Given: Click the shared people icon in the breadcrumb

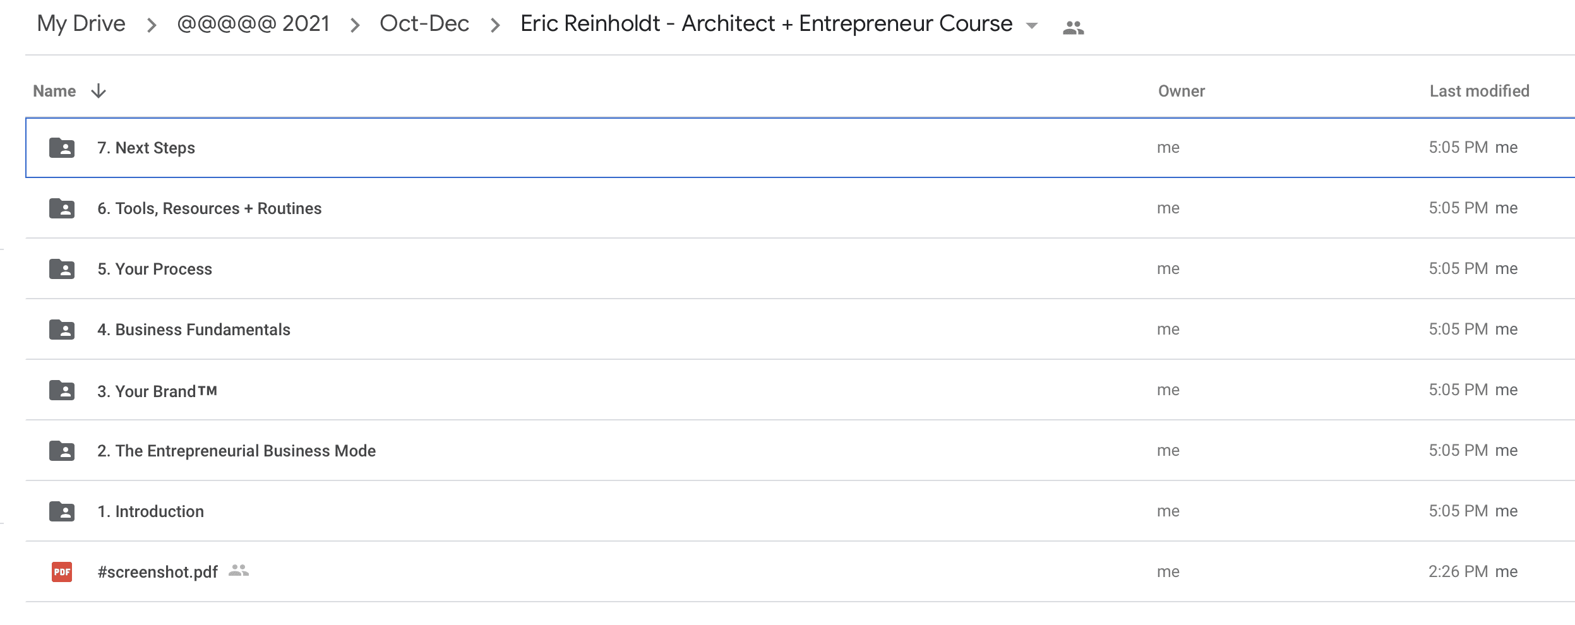Looking at the screenshot, I should (1074, 28).
